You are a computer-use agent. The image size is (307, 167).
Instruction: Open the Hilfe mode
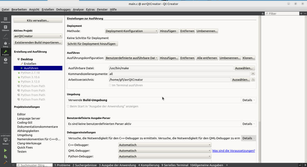(6, 61)
